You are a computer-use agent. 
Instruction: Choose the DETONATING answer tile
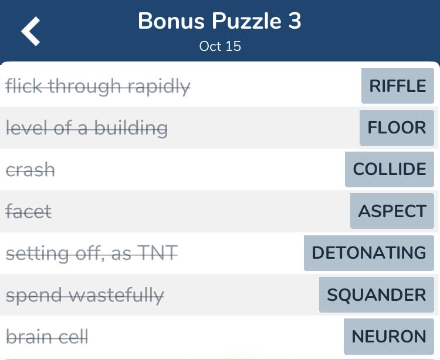point(369,253)
